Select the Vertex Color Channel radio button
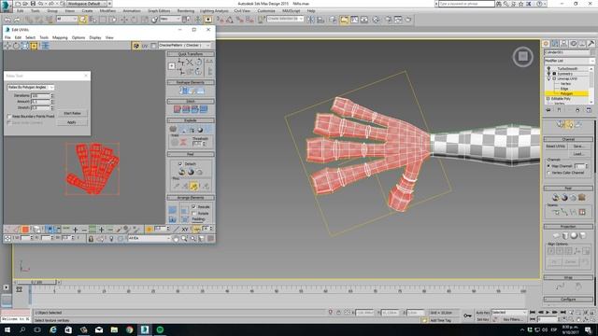The image size is (598, 336). point(548,173)
